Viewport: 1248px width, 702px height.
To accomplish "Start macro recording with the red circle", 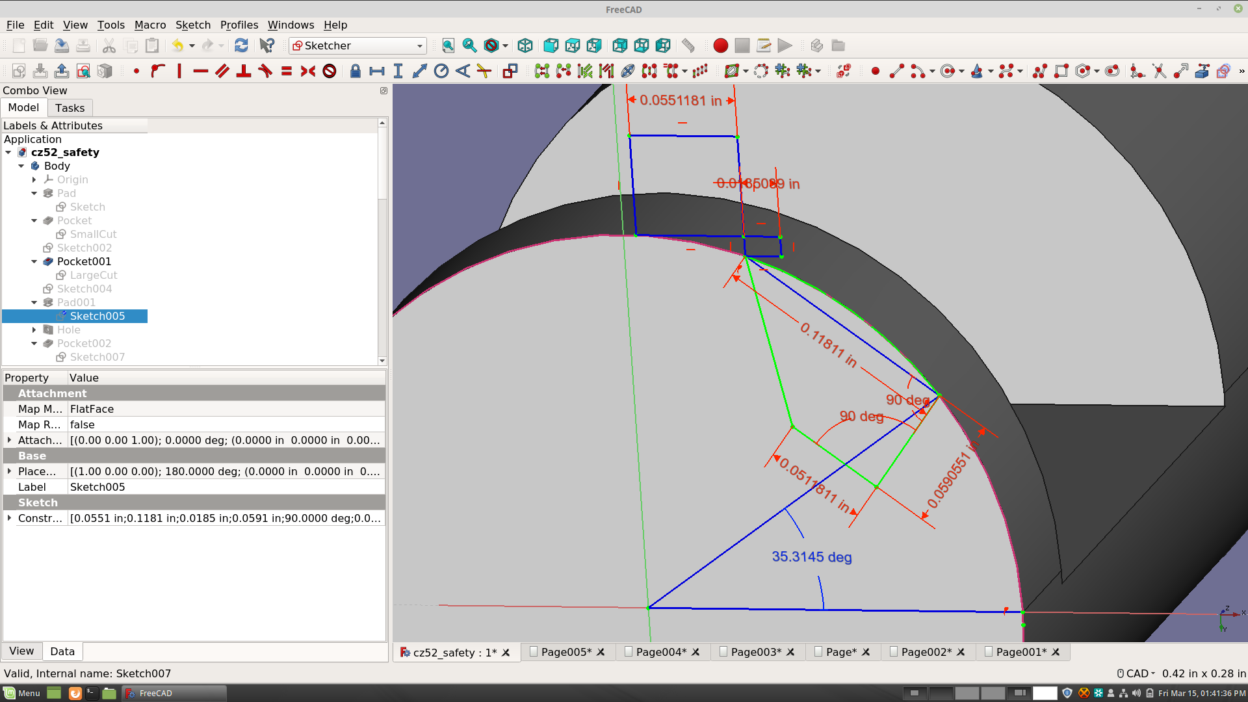I will (720, 45).
